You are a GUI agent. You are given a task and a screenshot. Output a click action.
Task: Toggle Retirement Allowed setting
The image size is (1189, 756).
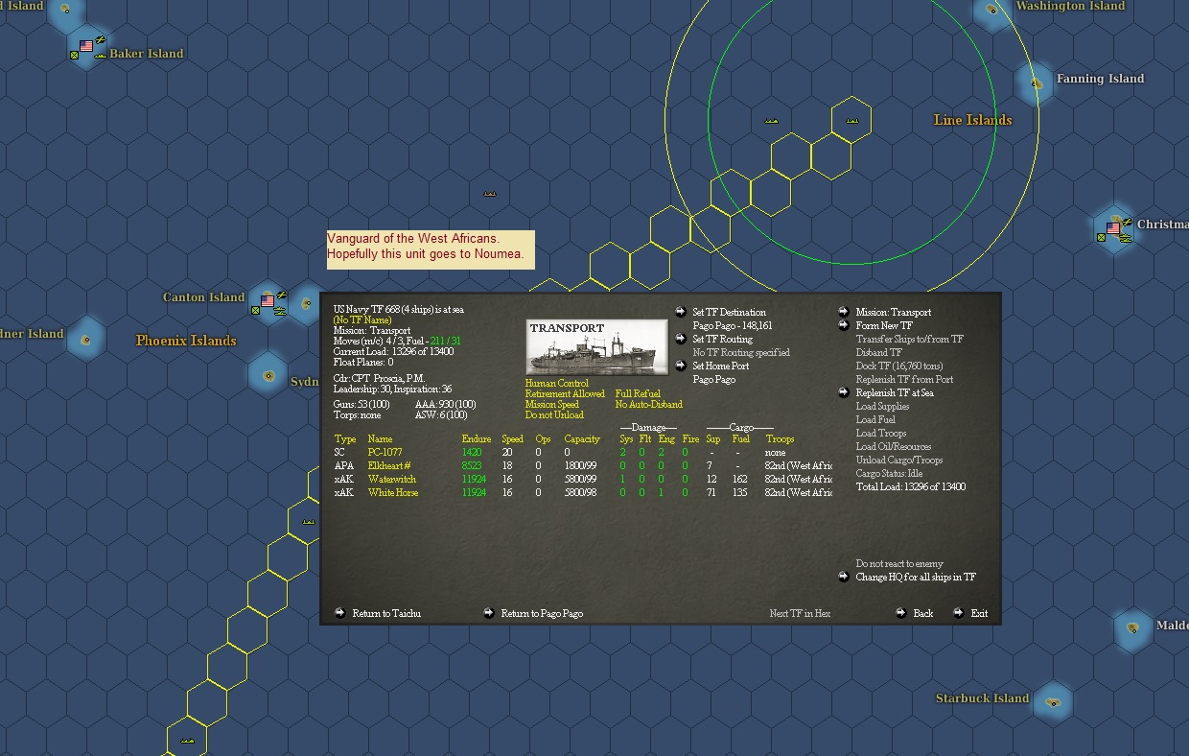(x=565, y=393)
